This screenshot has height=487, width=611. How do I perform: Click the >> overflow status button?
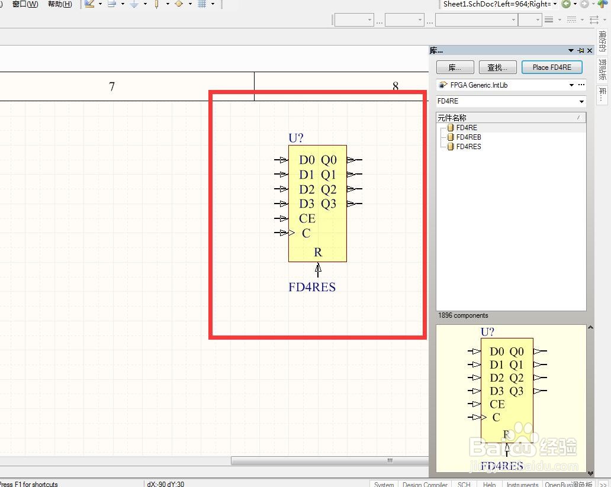[603, 483]
